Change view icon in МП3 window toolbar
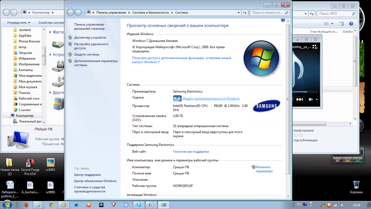 click(326, 24)
